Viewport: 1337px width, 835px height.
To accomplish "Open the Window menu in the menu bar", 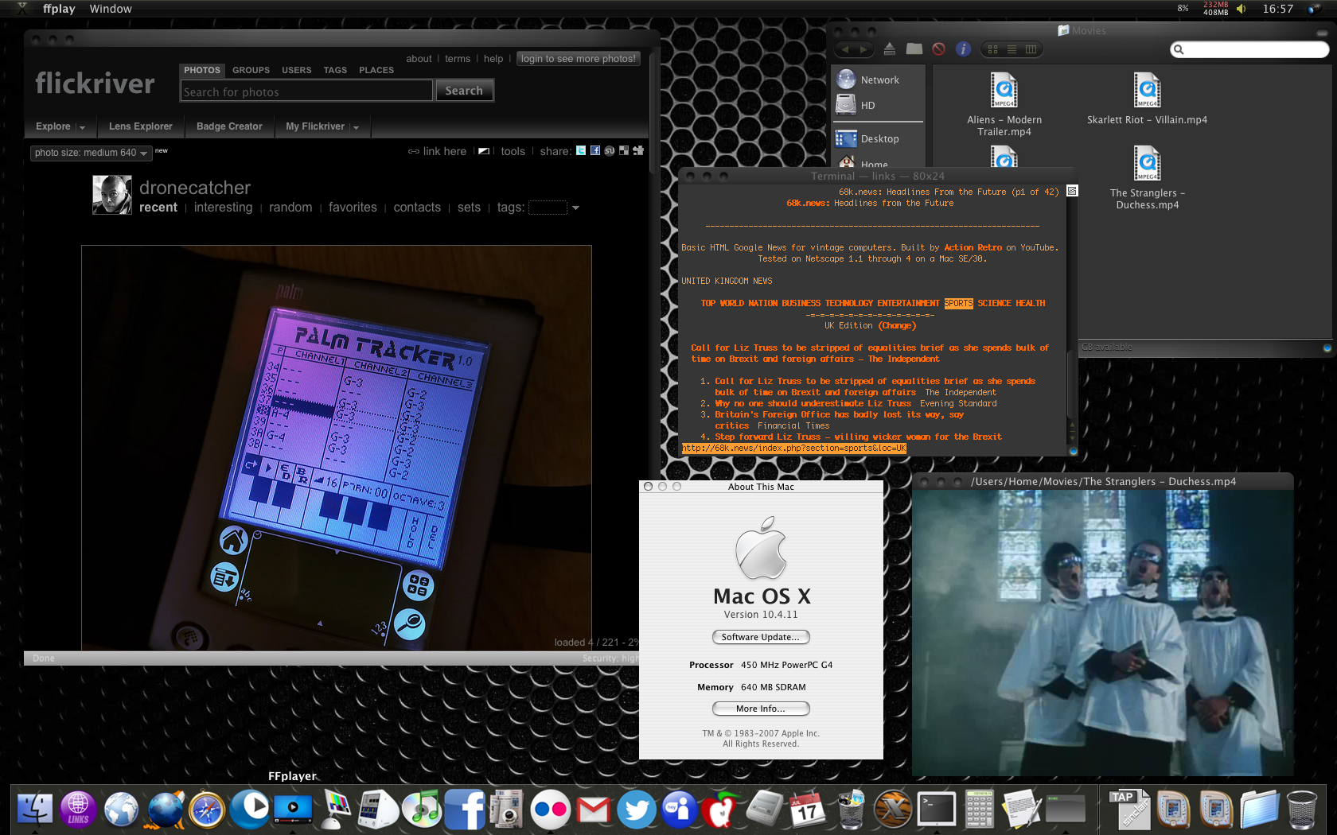I will [111, 9].
